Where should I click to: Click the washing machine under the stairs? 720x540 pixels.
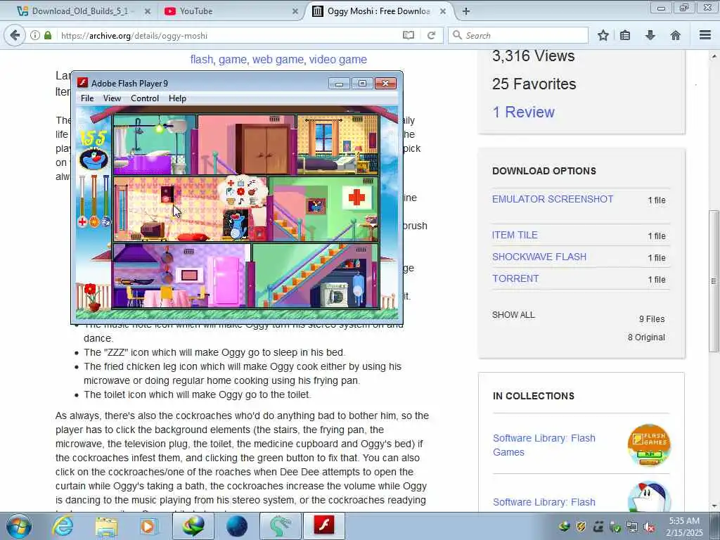coord(335,295)
